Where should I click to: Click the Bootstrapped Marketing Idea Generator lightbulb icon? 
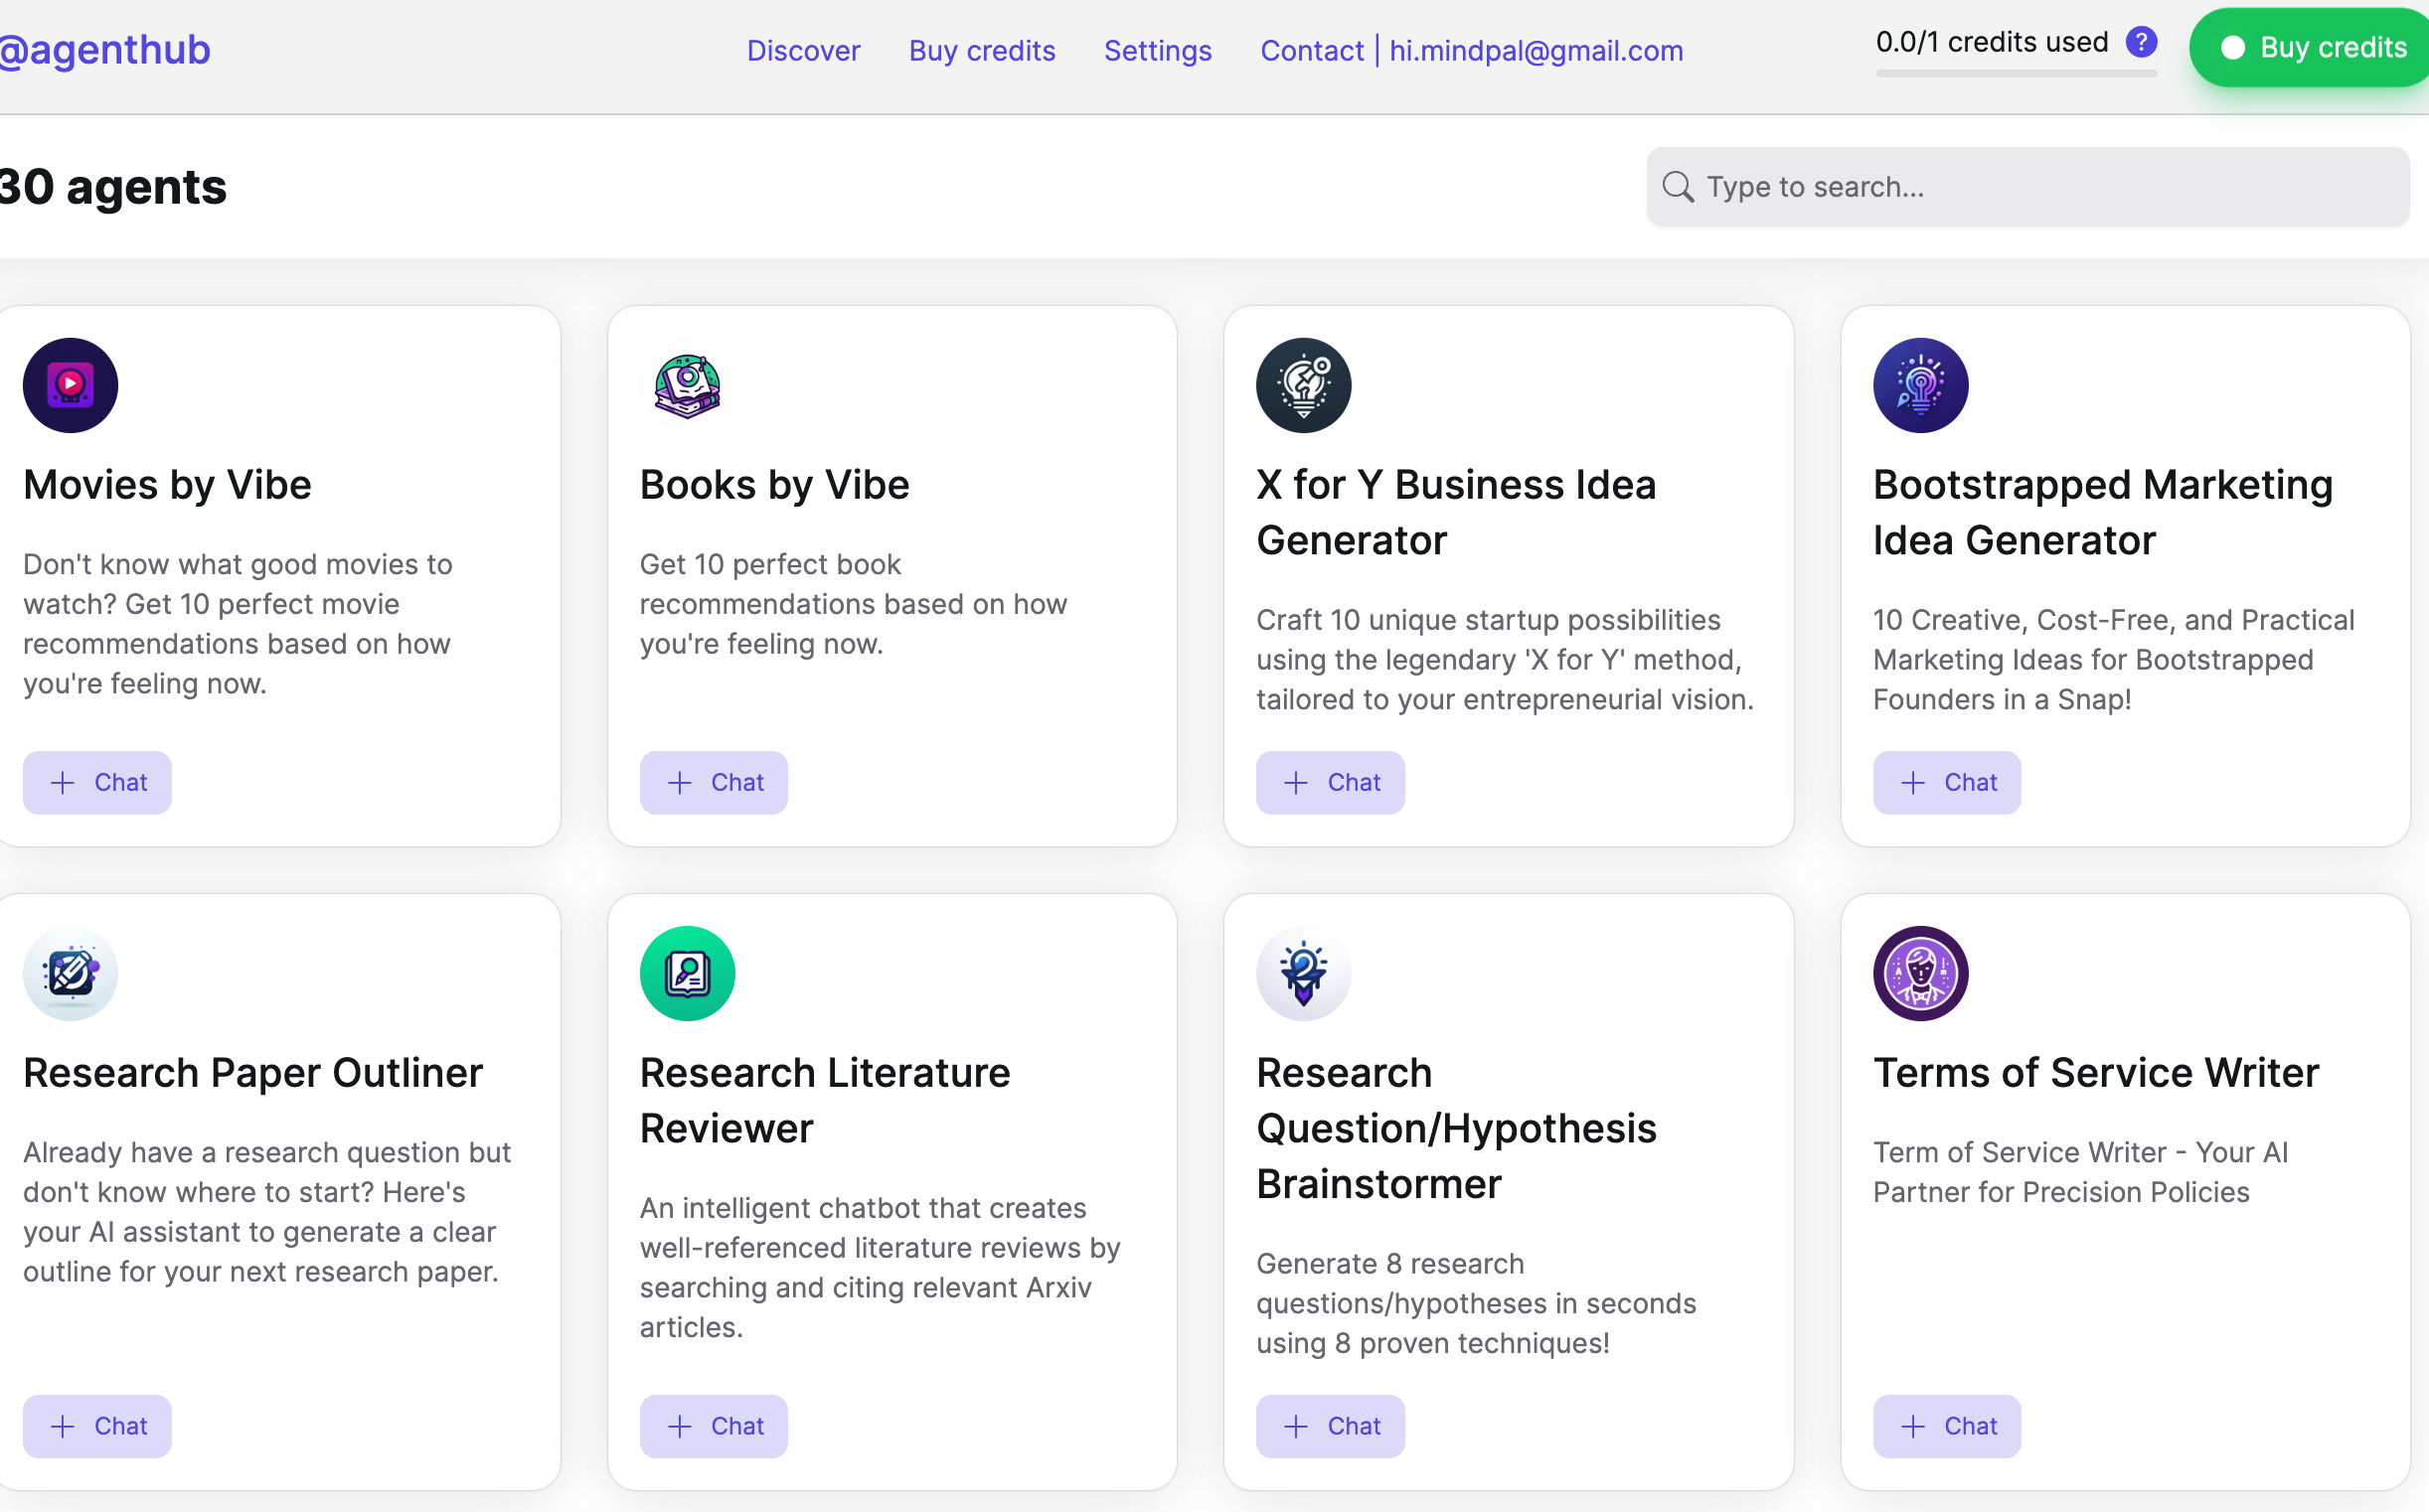[x=1920, y=385]
